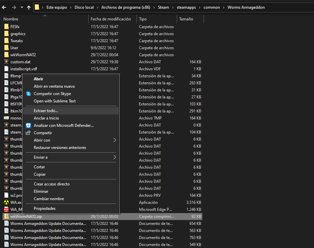Select custom.dat file icon
The height and width of the screenshot is (248, 314).
click(x=6, y=62)
